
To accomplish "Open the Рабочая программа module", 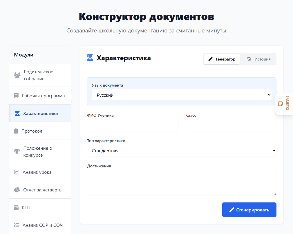I will tap(40, 96).
